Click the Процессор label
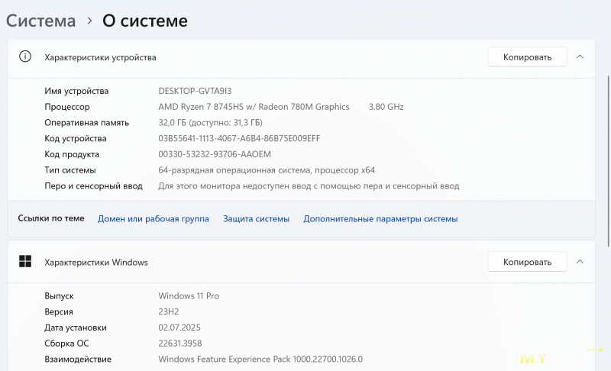Viewport: 611px width, 371px height. click(67, 107)
